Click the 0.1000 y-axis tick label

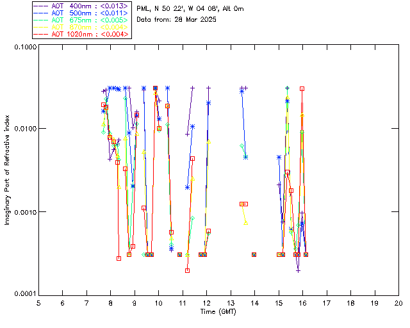coord(25,47)
